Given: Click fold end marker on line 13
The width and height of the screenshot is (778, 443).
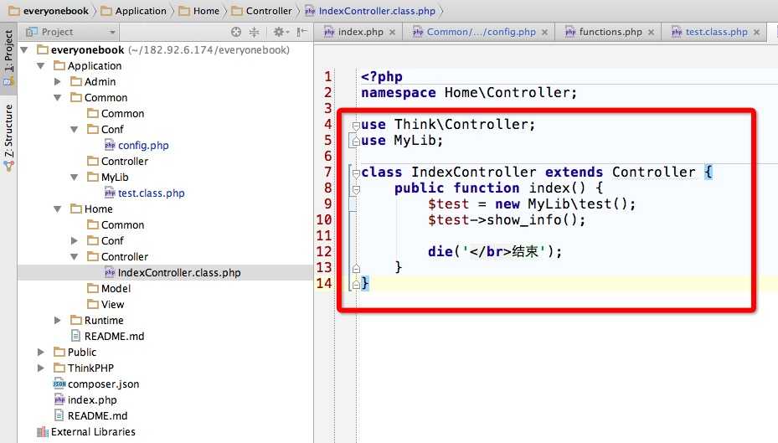Looking at the screenshot, I should (356, 268).
